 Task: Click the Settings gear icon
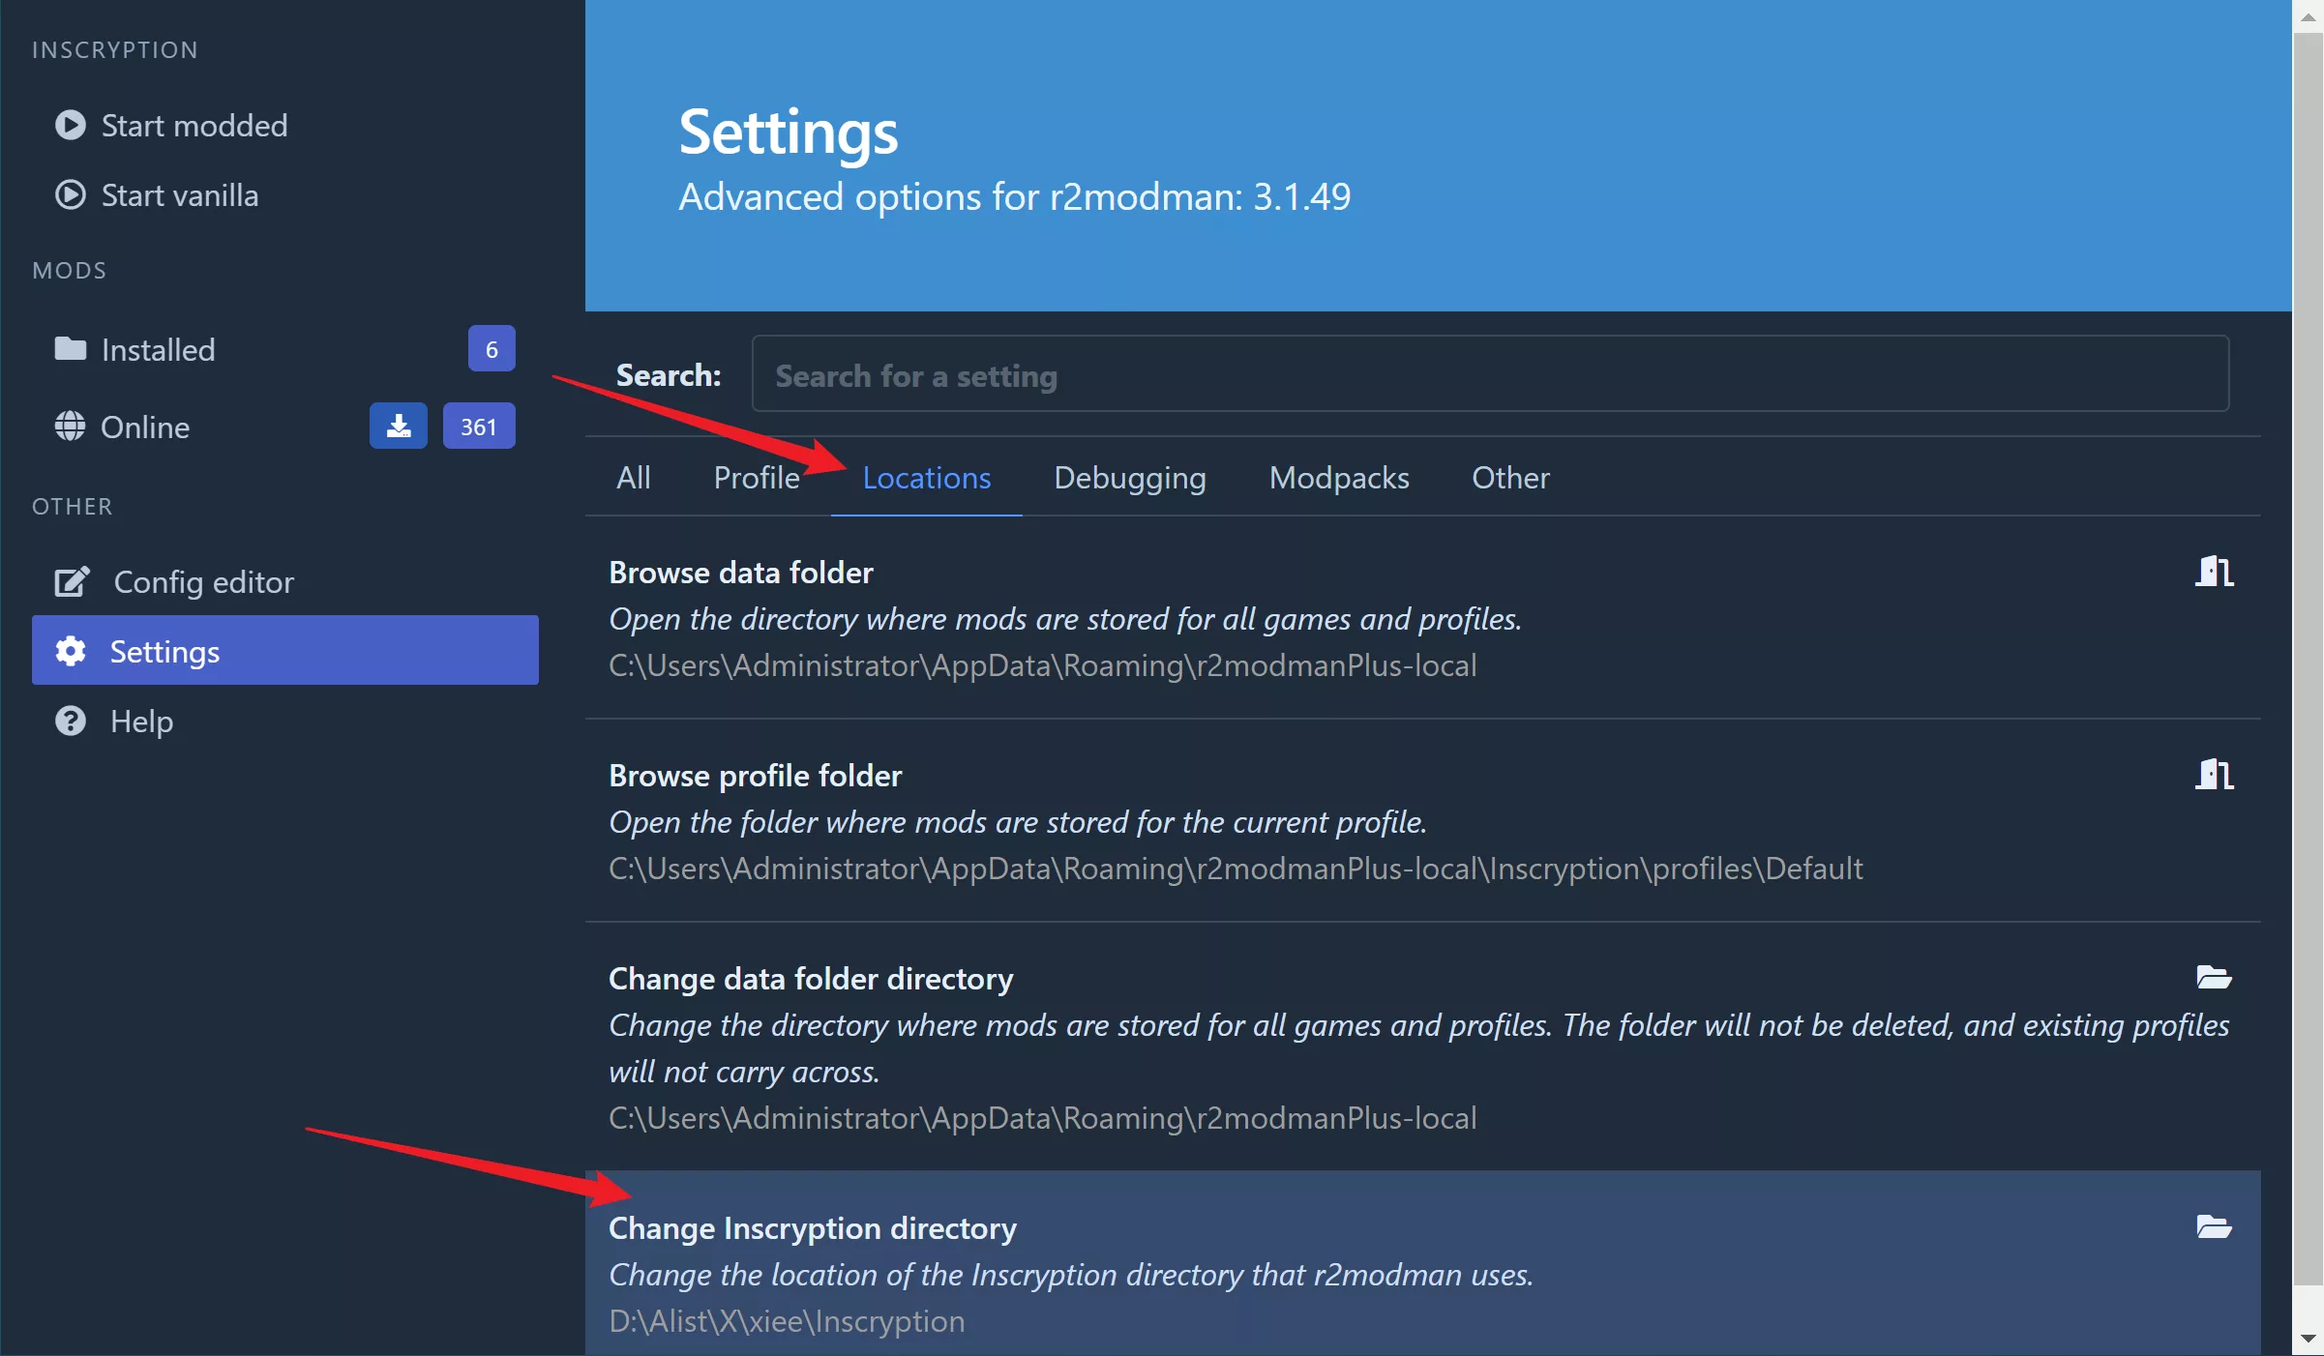click(70, 651)
